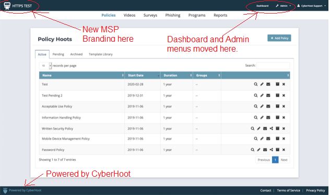Click the HTTPS TEST robot logo
The height and width of the screenshot is (195, 330).
coord(7,6)
